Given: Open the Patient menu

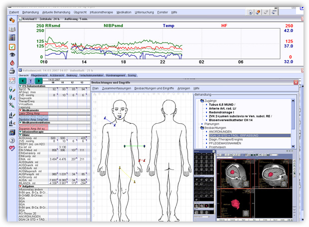Looking at the screenshot, I should [x=14, y=12].
